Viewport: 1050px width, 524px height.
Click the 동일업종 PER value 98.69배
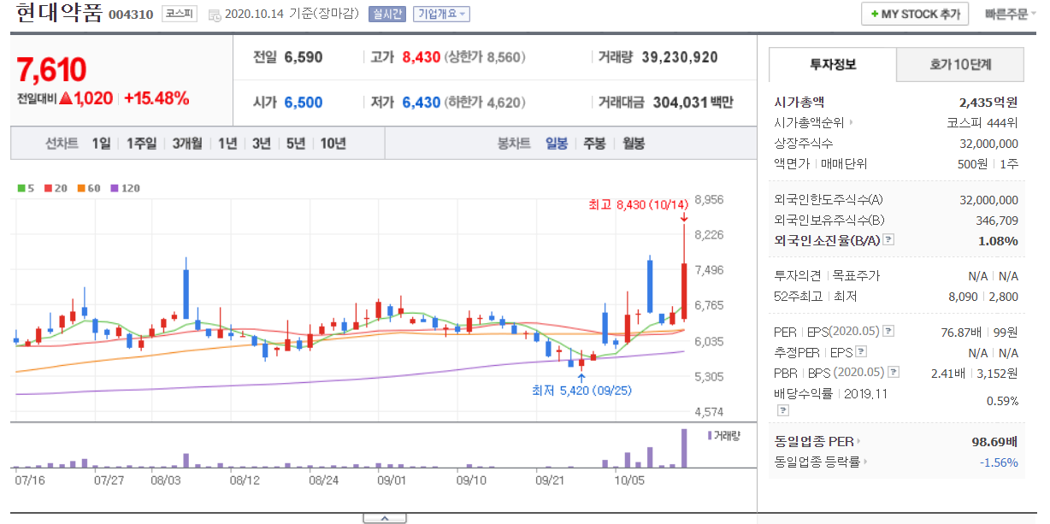[x=995, y=442]
